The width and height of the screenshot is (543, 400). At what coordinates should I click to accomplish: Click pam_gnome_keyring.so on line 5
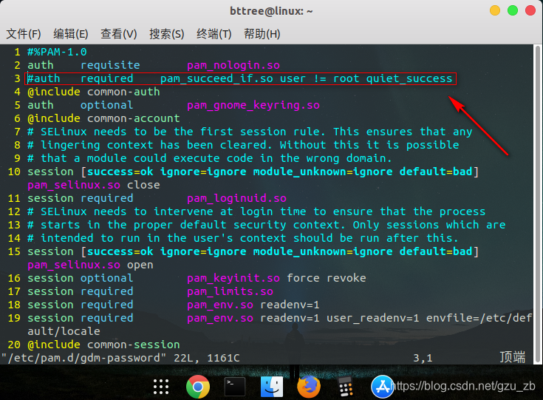(253, 105)
